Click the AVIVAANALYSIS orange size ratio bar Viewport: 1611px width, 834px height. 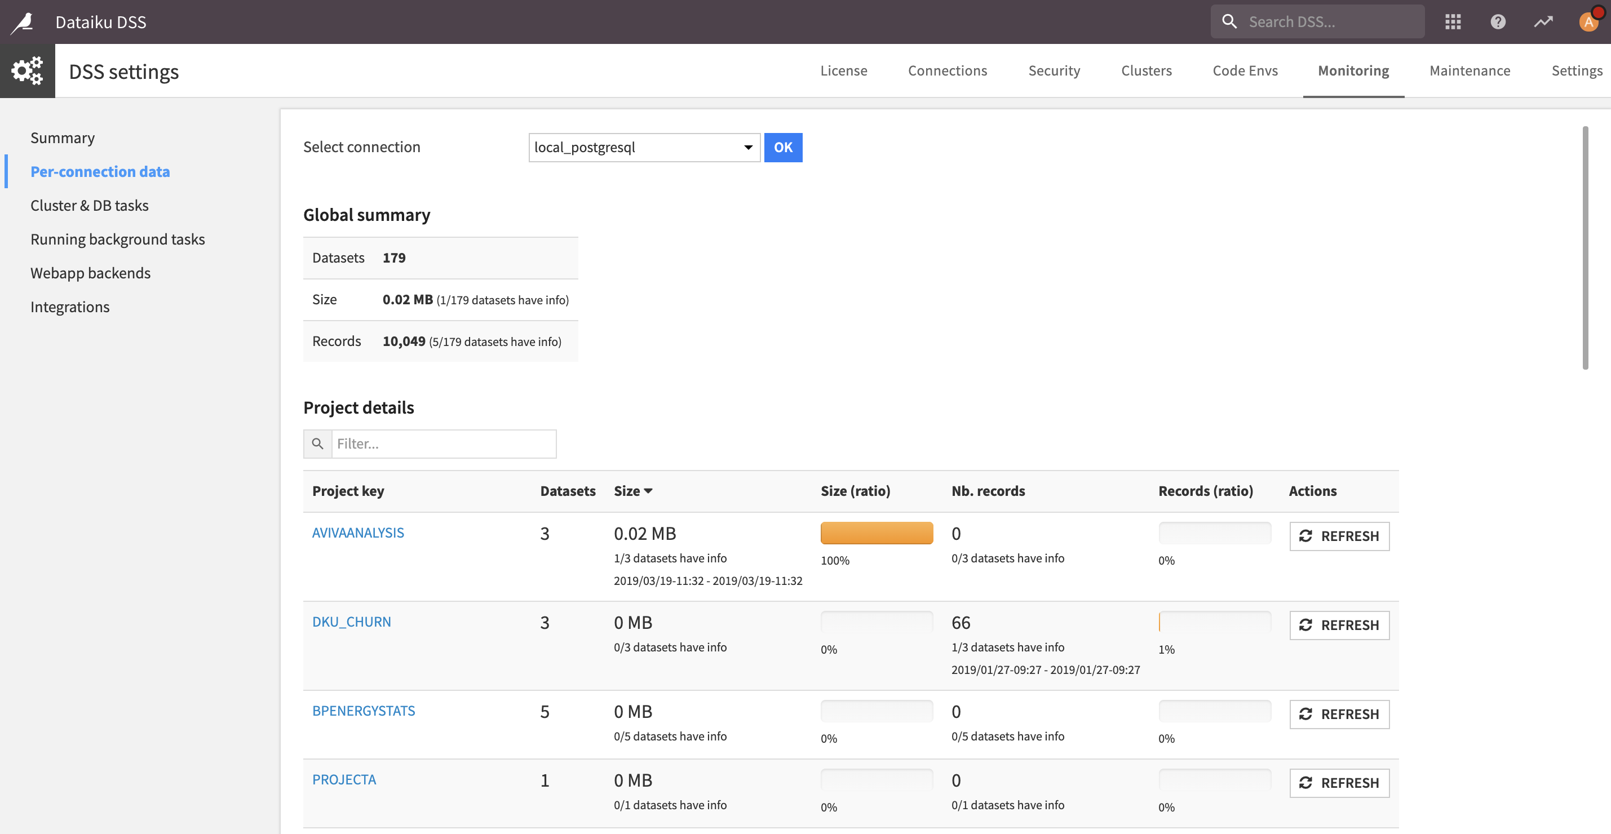(x=877, y=533)
